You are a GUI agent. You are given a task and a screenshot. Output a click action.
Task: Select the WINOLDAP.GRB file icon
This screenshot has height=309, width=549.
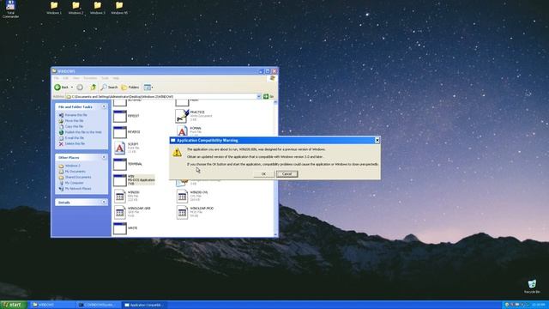[120, 212]
